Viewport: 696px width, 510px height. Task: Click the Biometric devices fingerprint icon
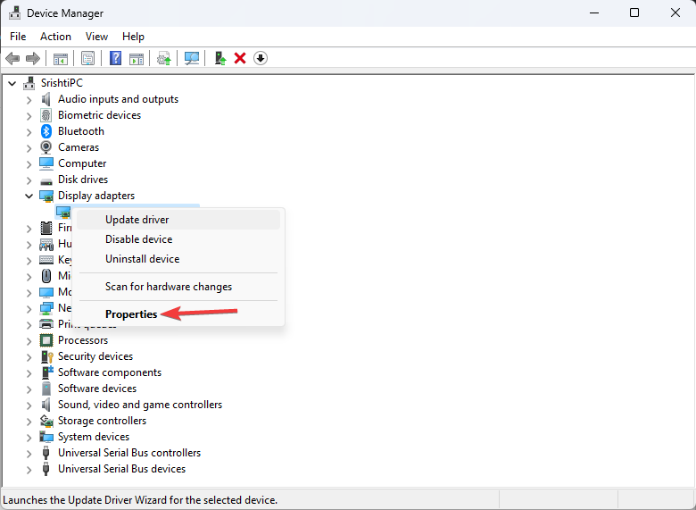pos(46,115)
